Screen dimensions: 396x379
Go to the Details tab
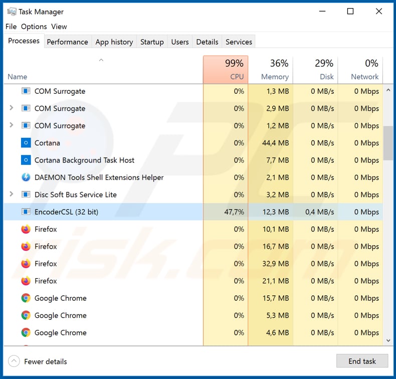207,42
